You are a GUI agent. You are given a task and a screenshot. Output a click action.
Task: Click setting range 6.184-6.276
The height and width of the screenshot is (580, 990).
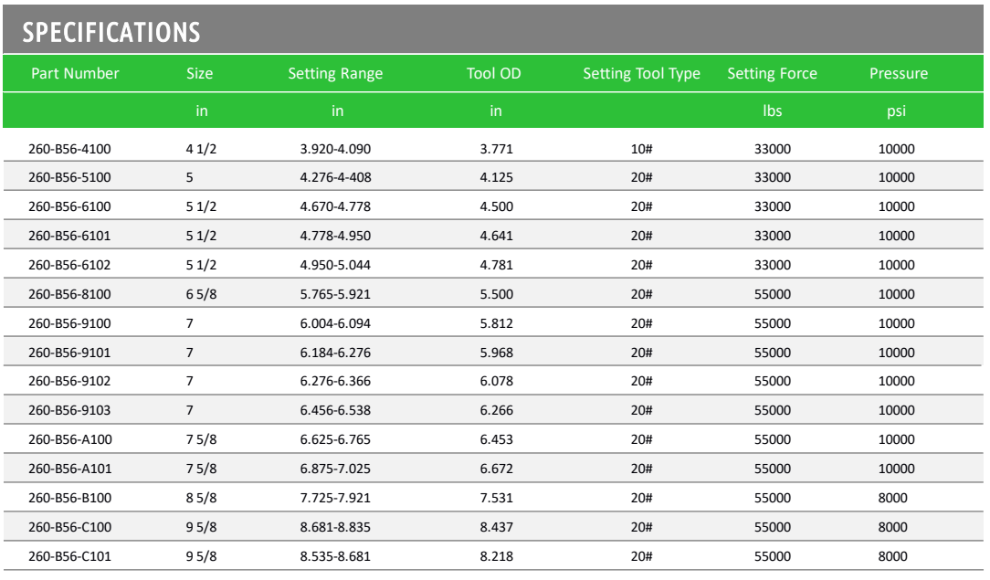(335, 353)
